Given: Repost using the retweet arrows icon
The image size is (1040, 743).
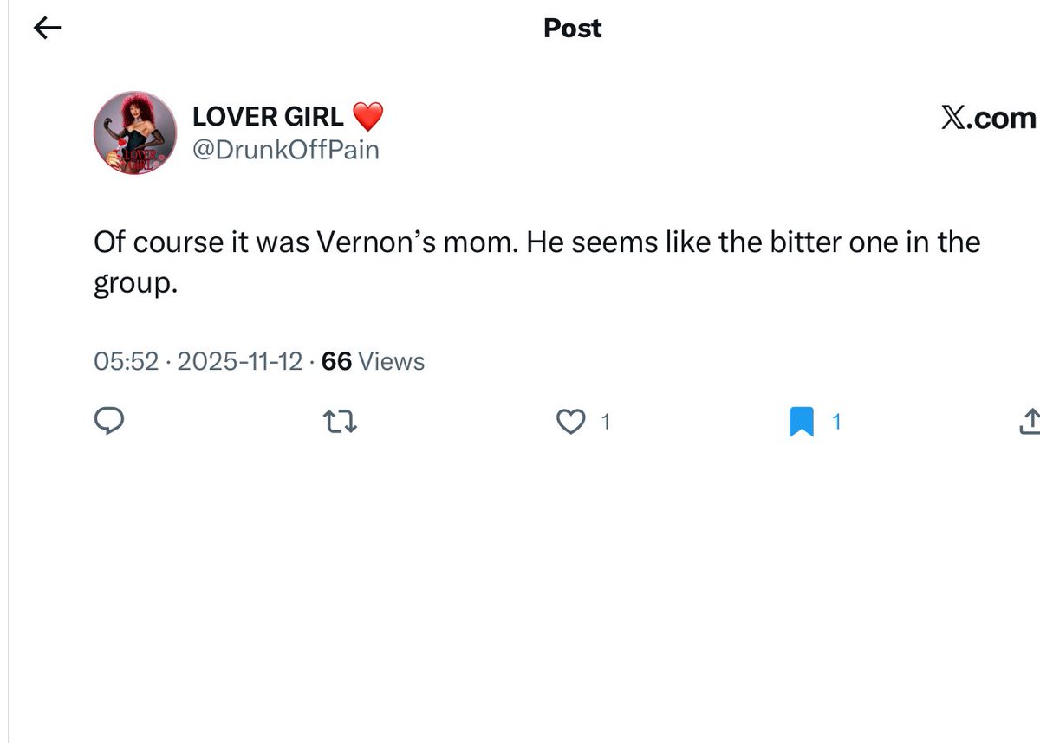Looking at the screenshot, I should 340,423.
